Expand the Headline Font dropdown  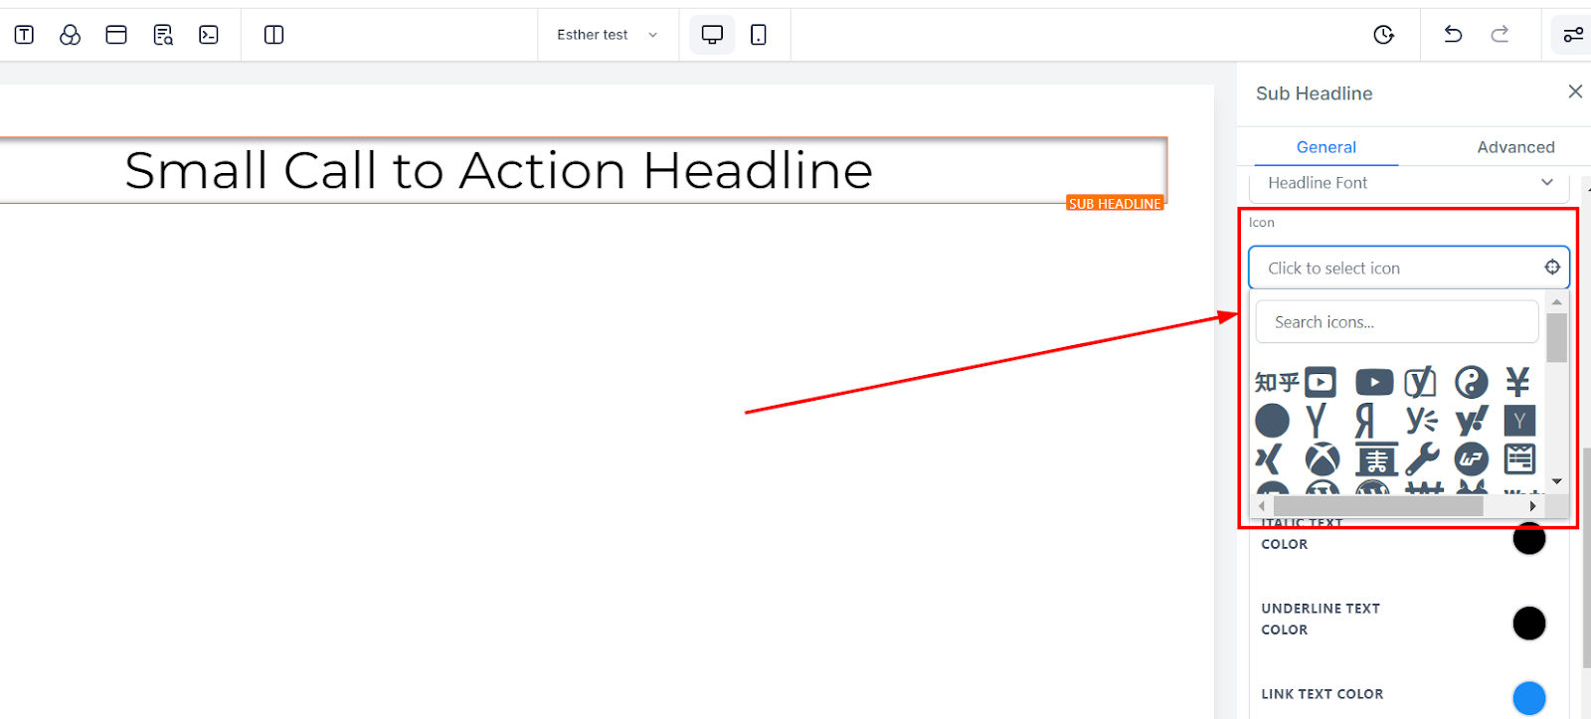coord(1409,183)
